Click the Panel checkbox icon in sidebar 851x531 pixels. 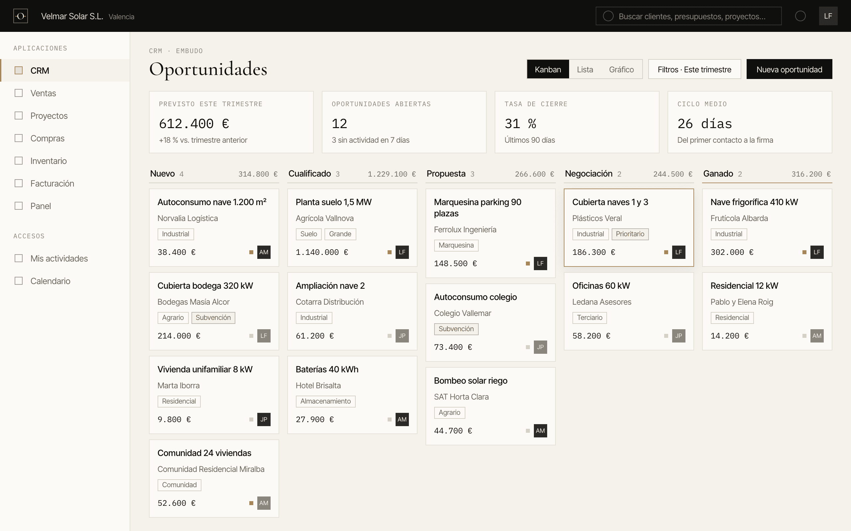pos(19,206)
